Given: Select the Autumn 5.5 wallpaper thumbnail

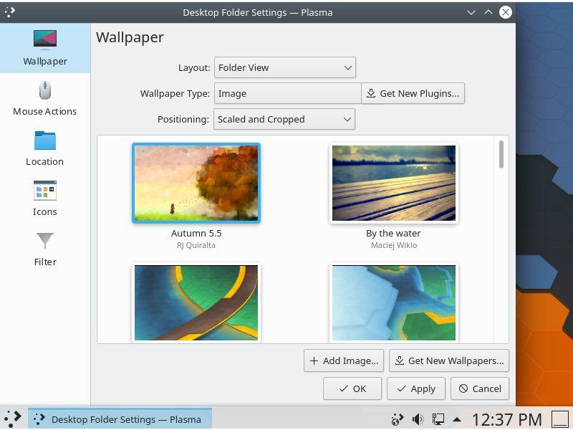Looking at the screenshot, I should 196,183.
